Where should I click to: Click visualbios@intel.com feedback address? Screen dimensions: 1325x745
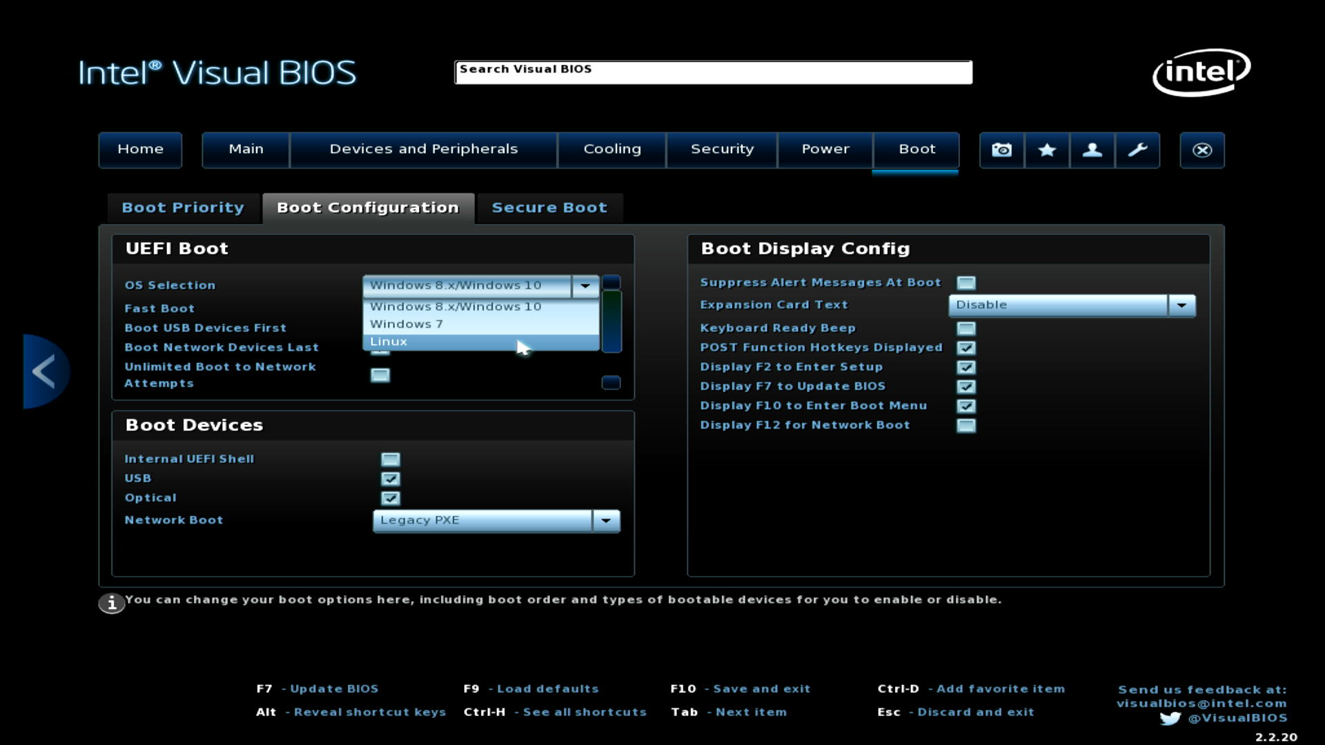(1201, 704)
